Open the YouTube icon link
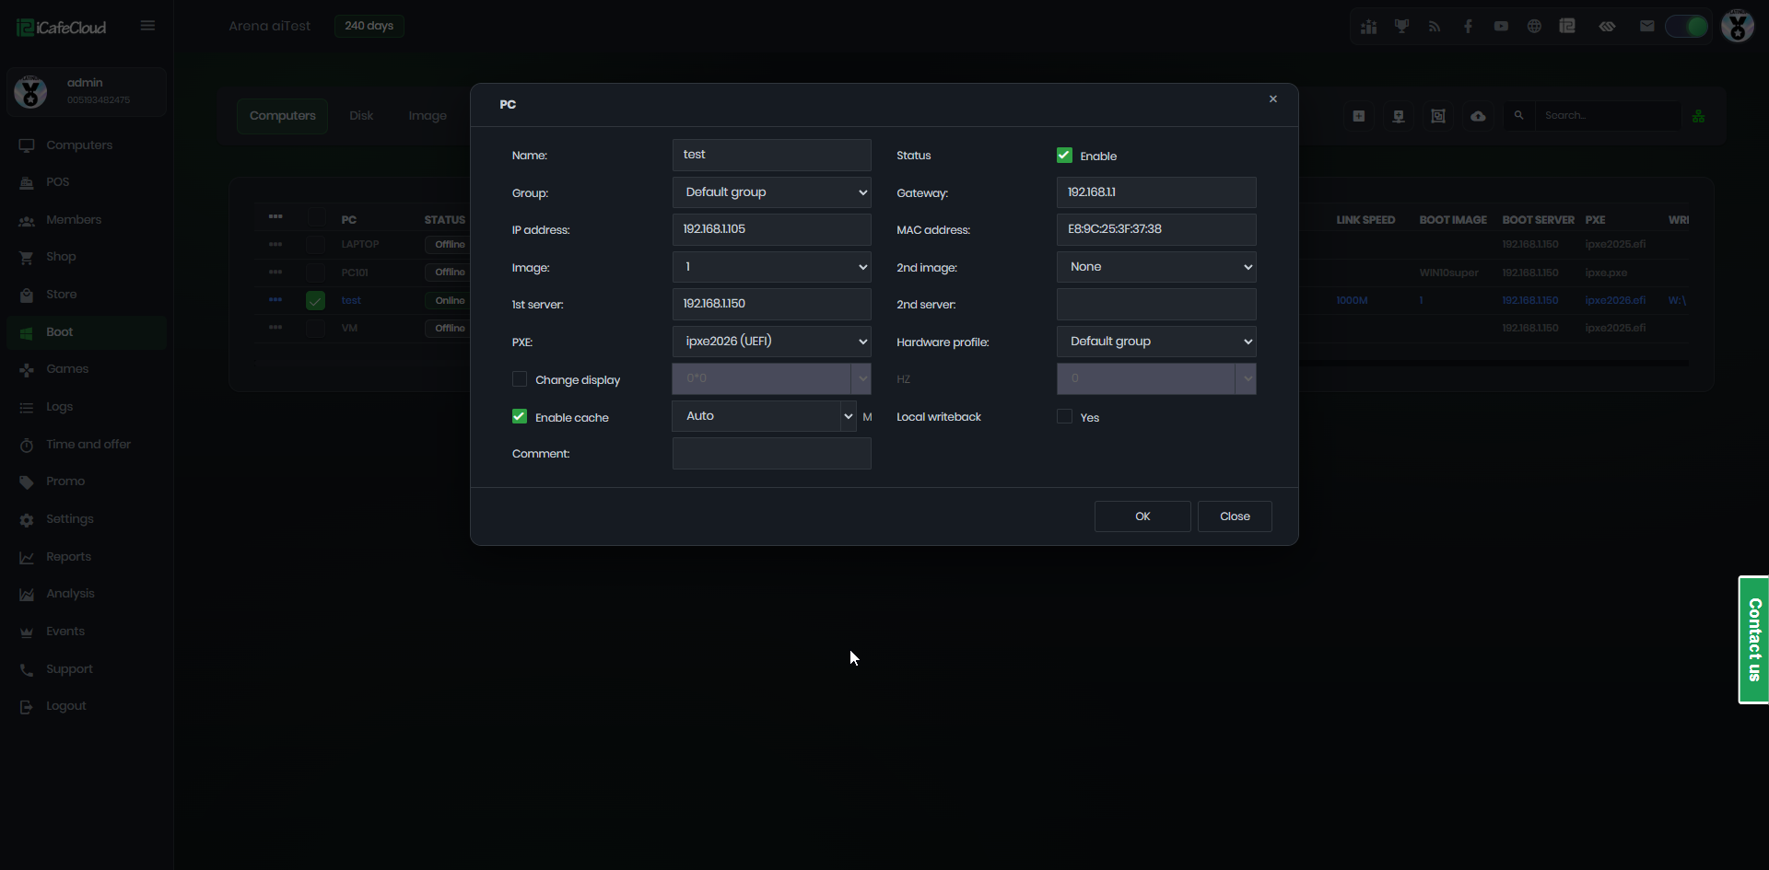Image resolution: width=1769 pixels, height=870 pixels. (1501, 27)
